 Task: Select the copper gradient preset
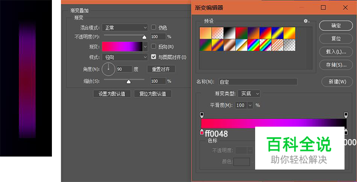[230, 45]
